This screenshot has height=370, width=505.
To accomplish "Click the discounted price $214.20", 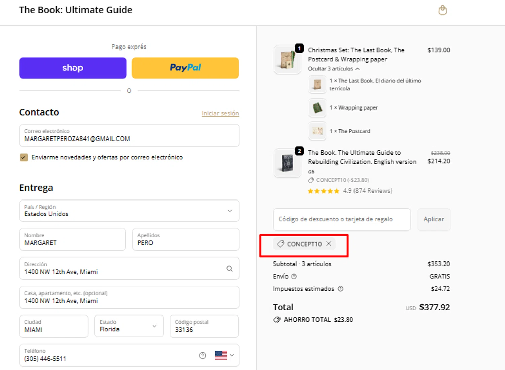I will [x=439, y=161].
